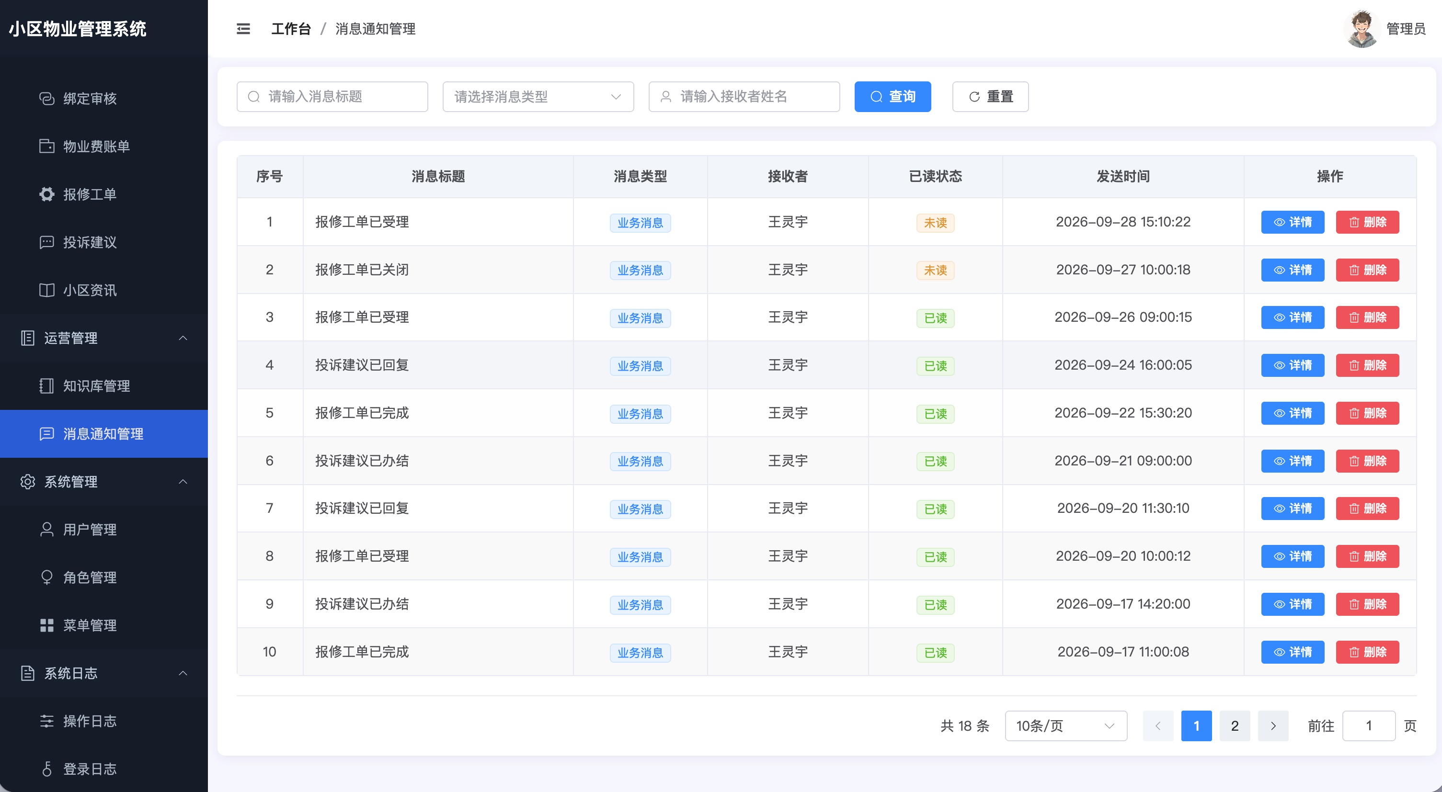The image size is (1442, 792).
Task: Click the 前往 page number input
Action: pyautogui.click(x=1368, y=726)
